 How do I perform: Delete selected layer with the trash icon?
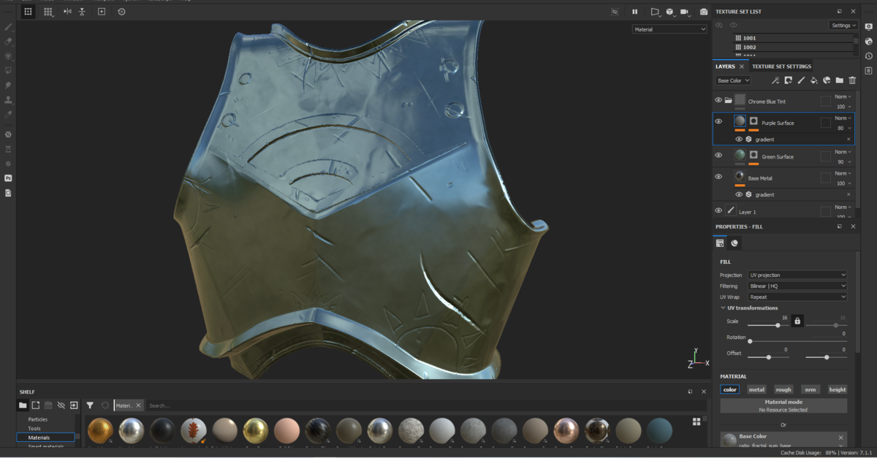[x=852, y=80]
